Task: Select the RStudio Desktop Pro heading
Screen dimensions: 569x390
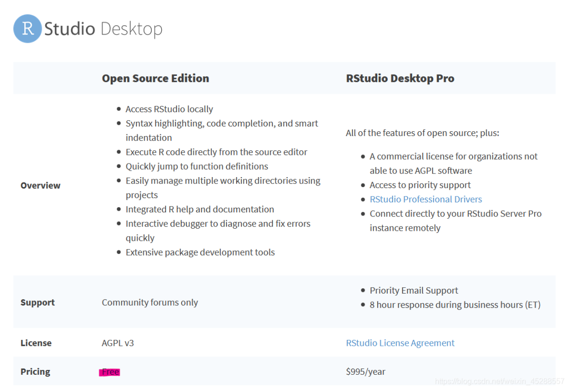Action: (400, 79)
